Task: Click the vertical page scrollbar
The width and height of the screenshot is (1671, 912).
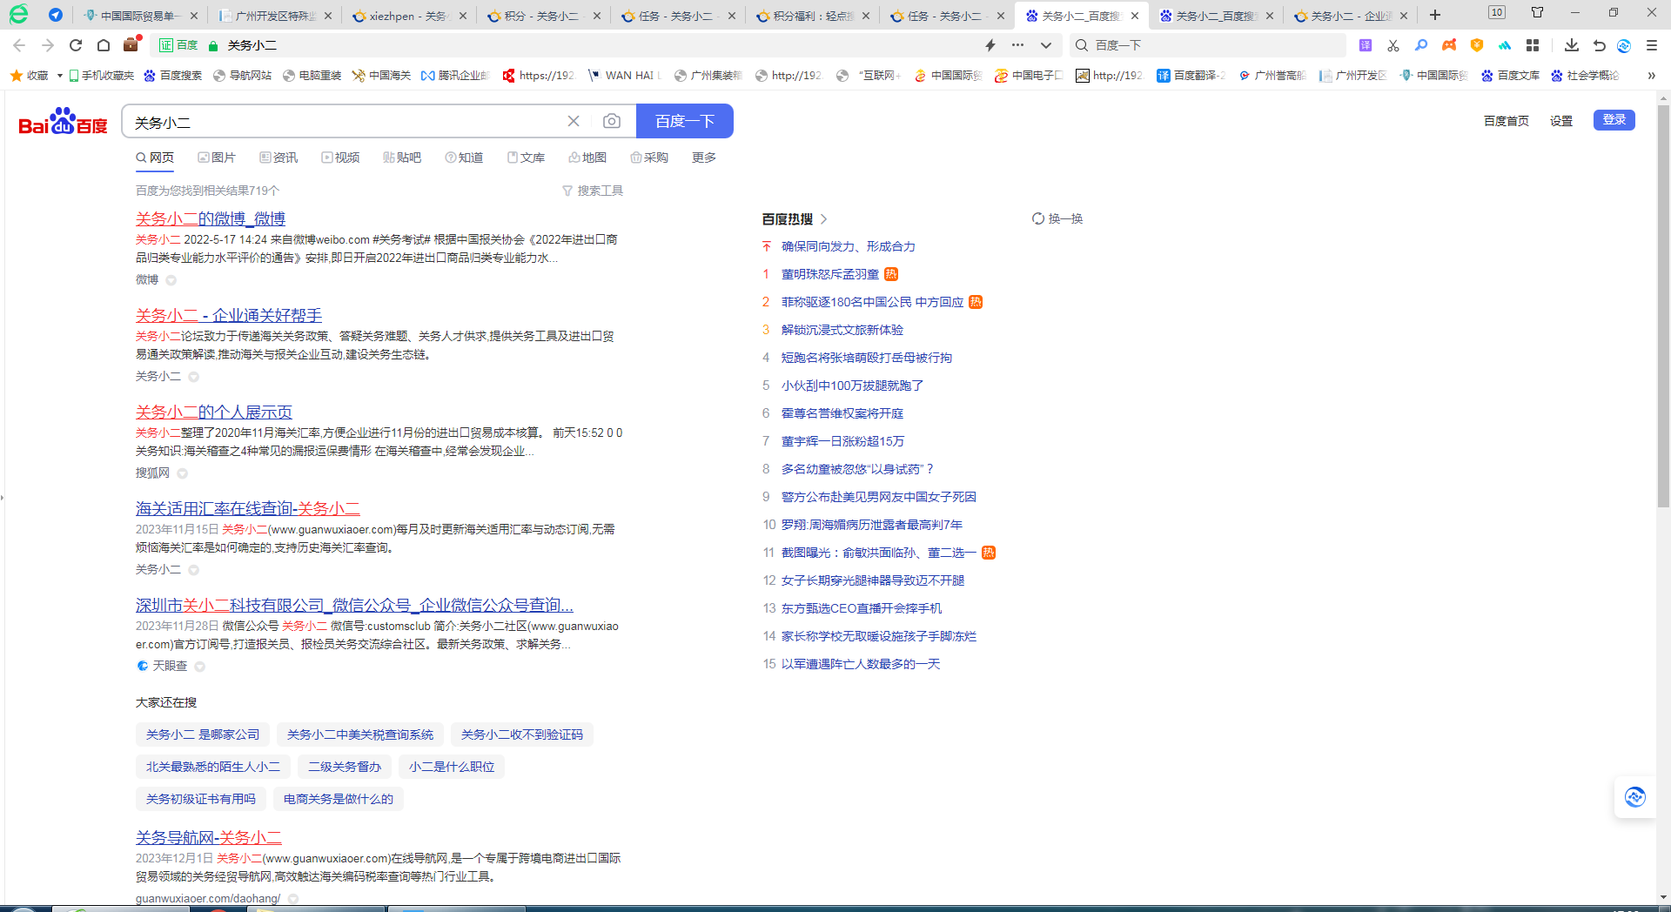Action: pos(1663,305)
